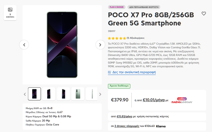Click the main phone product image
The height and width of the screenshot is (132, 212).
[x=62, y=44]
